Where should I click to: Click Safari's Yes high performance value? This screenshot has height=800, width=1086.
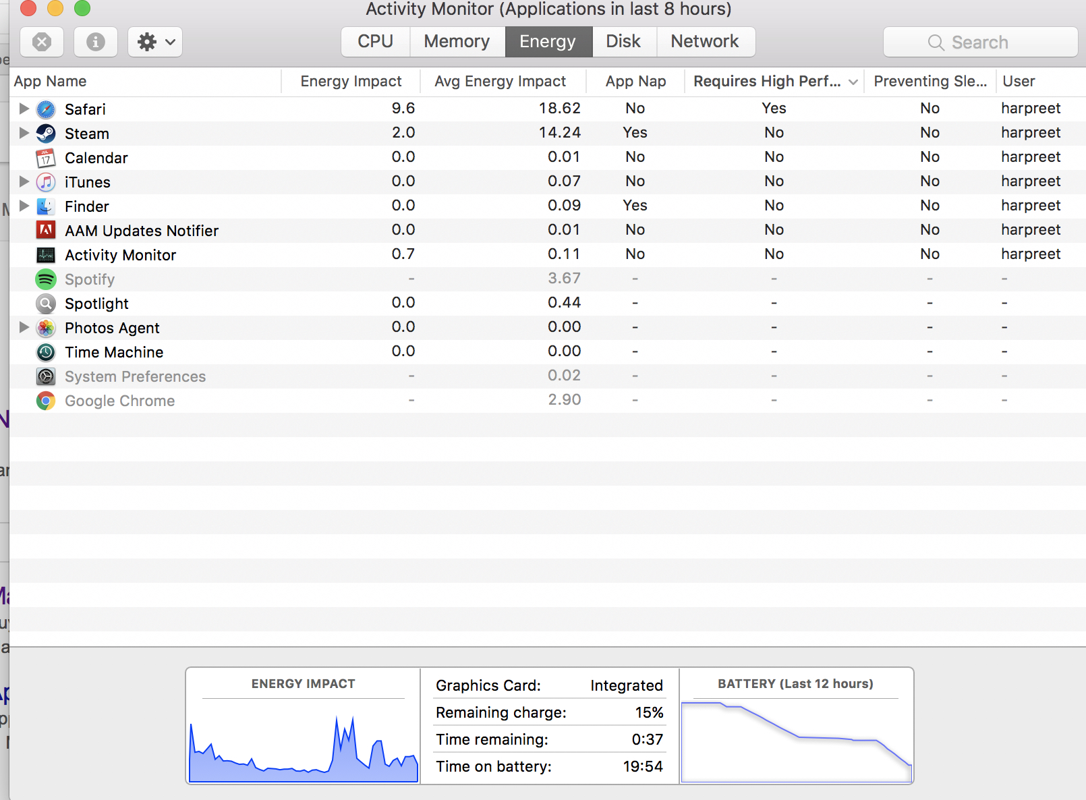tap(774, 108)
